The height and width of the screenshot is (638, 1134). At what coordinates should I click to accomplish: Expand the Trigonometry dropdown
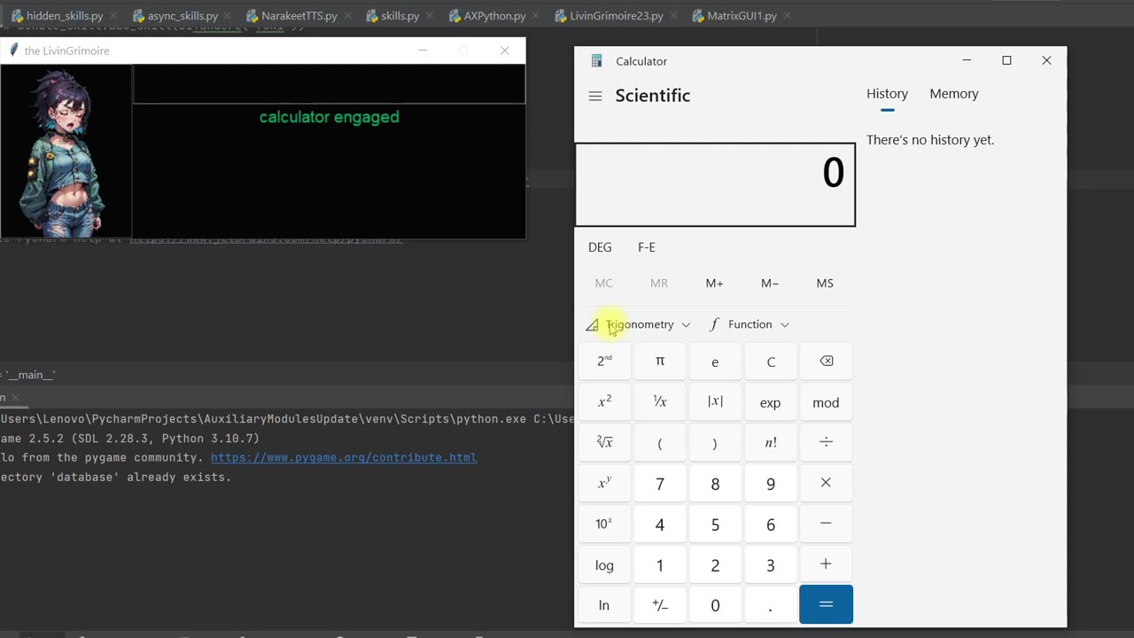639,324
